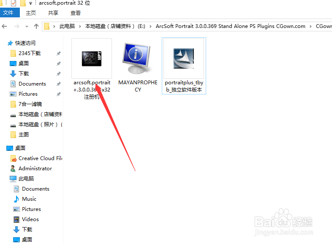Screen dimensions: 332x244
Task: Click the 此电脑 computer icon in tree
Action: [13, 179]
